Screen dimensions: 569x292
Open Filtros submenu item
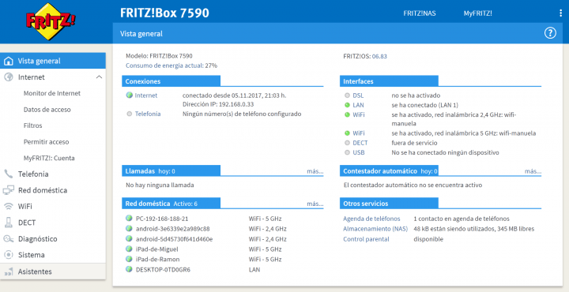32,125
